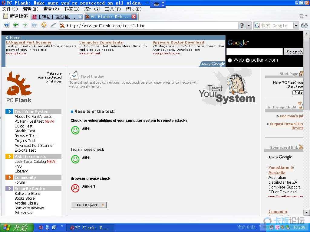This screenshot has width=310, height=232.
Task: Click the hedgehog Test Your System banner
Action: tap(227, 87)
